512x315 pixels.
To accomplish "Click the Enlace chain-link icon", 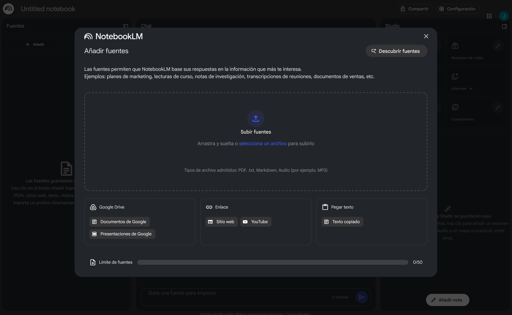I will pyautogui.click(x=210, y=207).
